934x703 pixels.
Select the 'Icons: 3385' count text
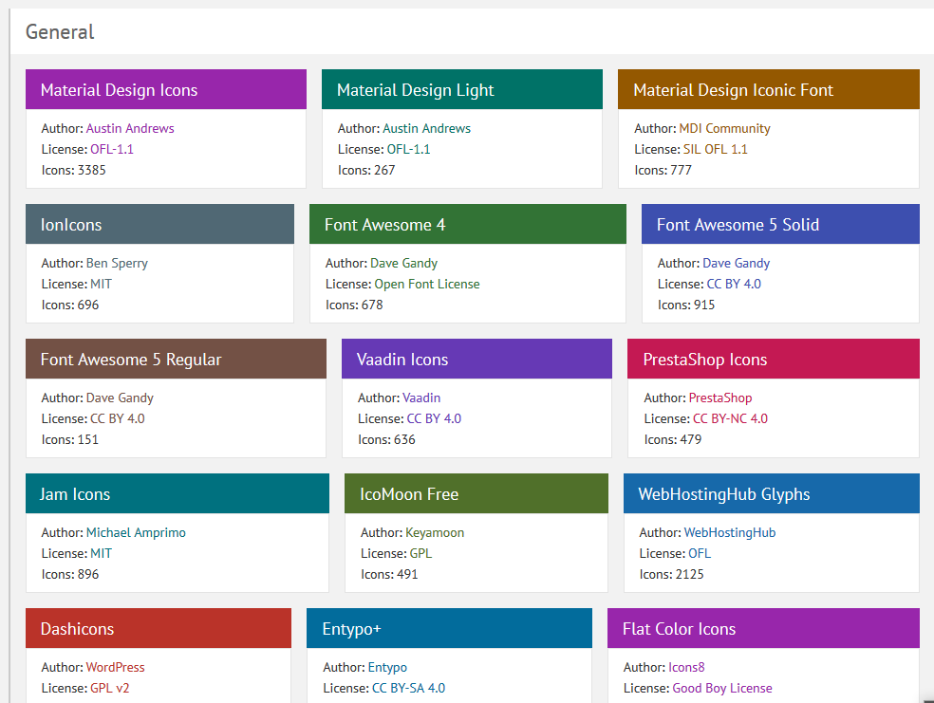point(73,170)
